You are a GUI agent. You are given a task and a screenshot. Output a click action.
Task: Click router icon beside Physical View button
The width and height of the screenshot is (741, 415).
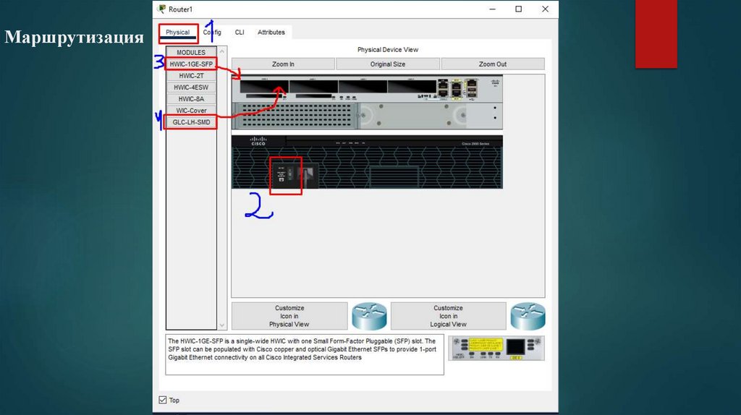370,316
